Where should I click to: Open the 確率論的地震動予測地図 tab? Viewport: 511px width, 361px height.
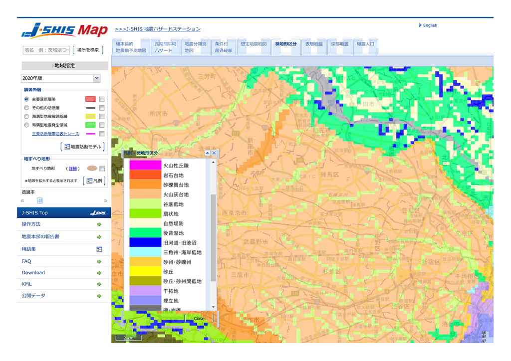(x=131, y=47)
